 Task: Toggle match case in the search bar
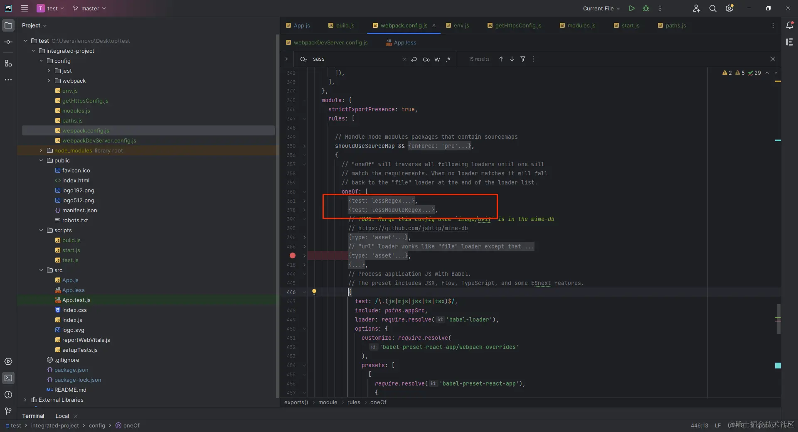click(x=427, y=59)
